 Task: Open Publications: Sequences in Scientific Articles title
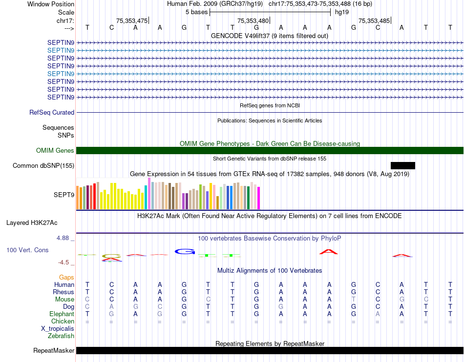pos(270,121)
